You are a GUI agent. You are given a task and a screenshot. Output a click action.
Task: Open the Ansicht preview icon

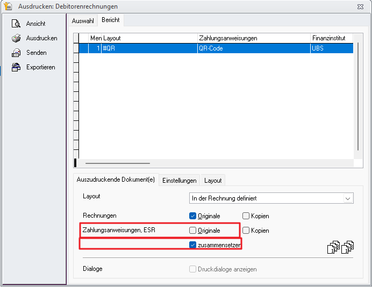tap(16, 24)
